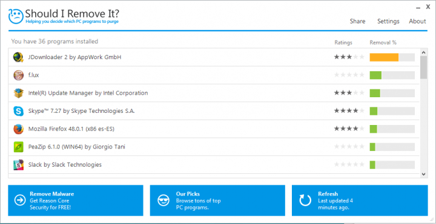Click the star rating for Skype
This screenshot has height=224, width=436.
click(x=349, y=111)
